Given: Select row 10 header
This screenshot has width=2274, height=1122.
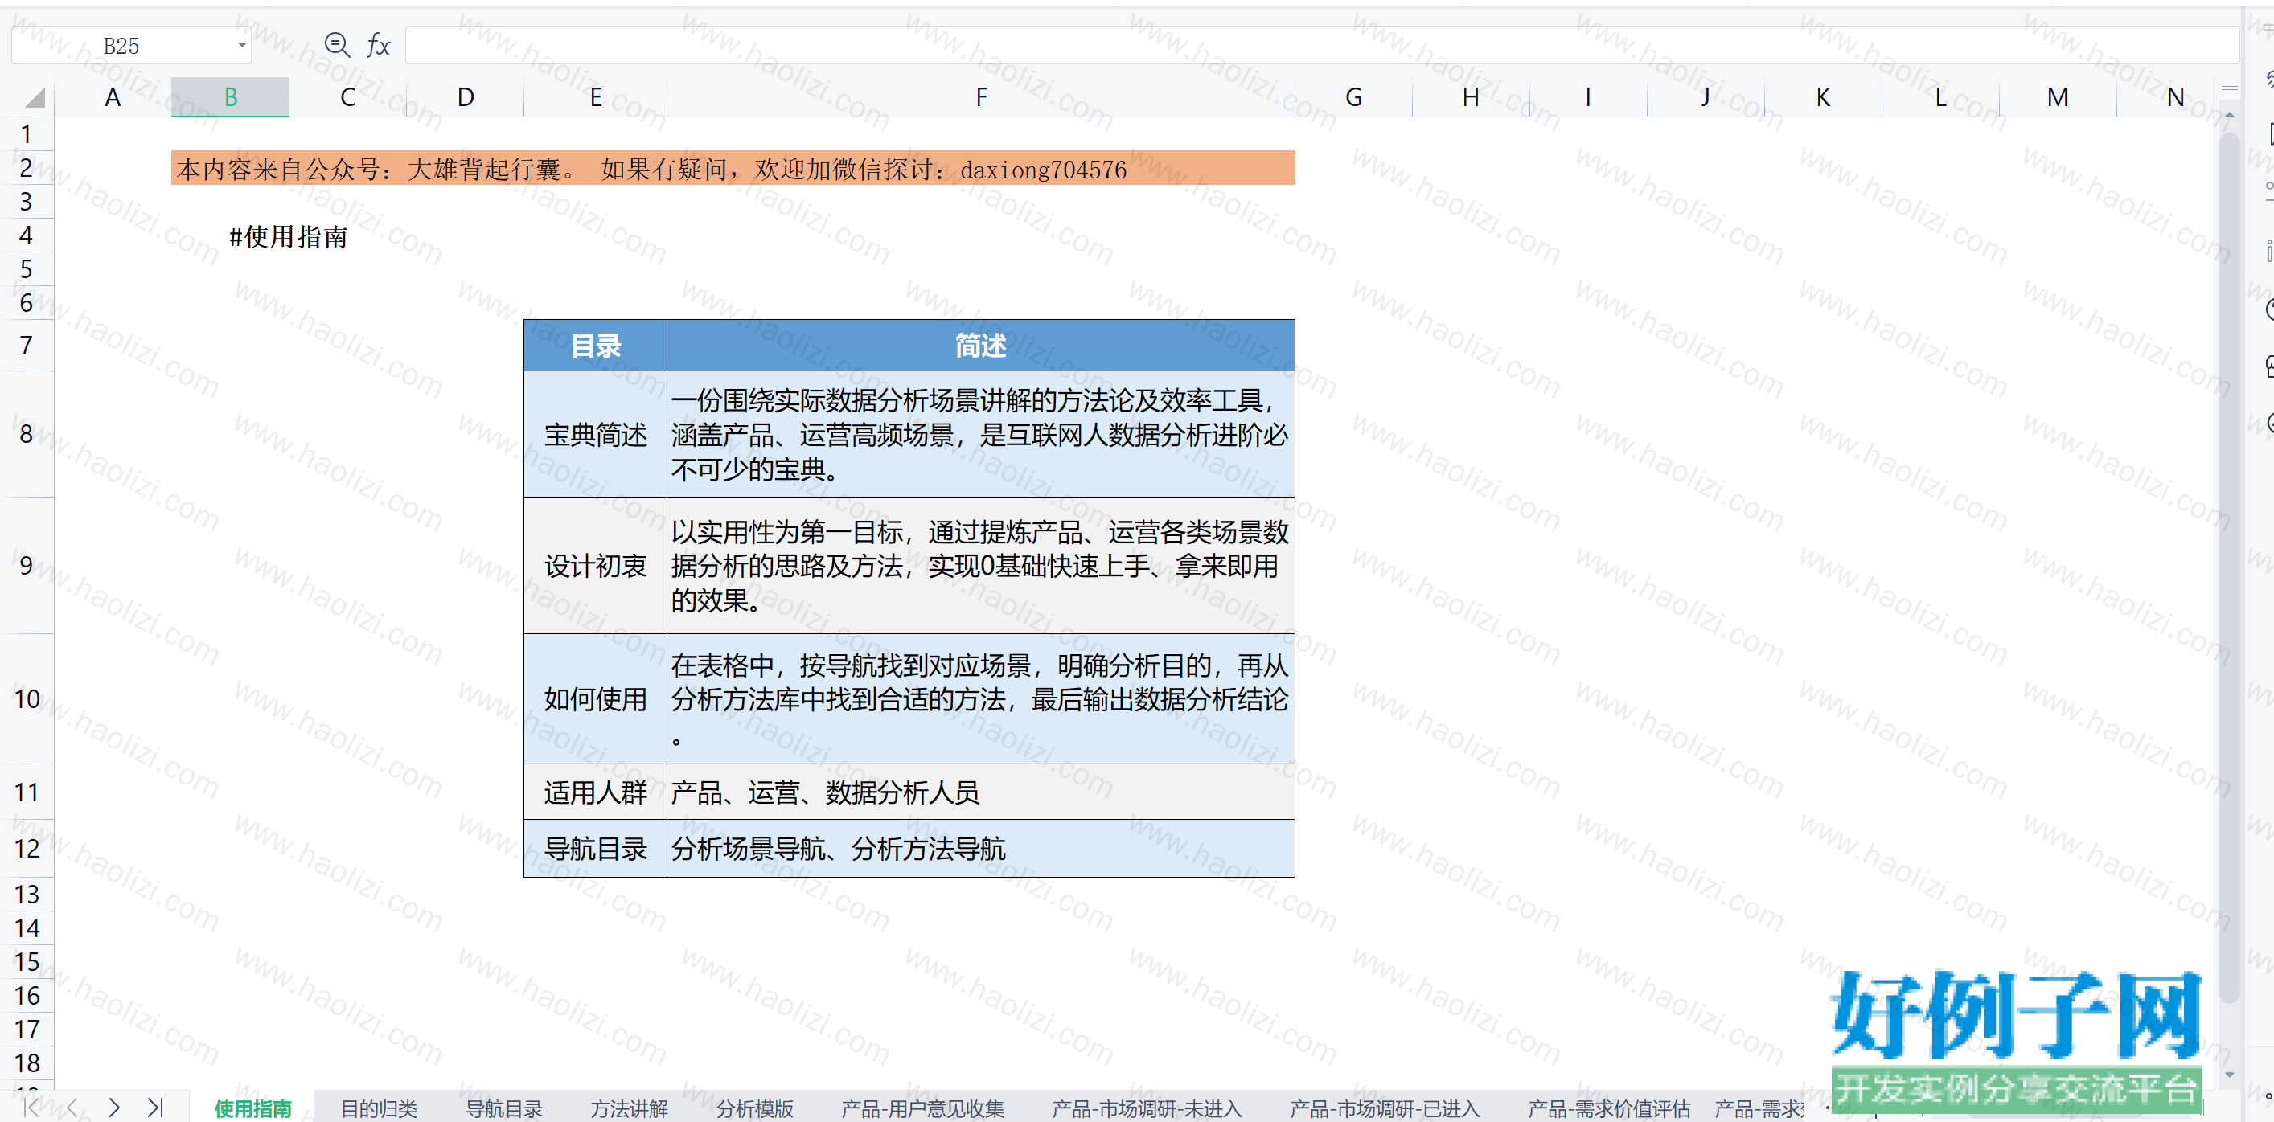Looking at the screenshot, I should click(27, 698).
